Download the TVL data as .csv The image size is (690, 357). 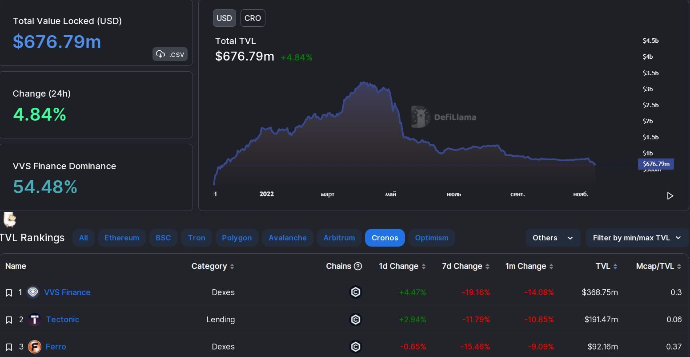(170, 54)
